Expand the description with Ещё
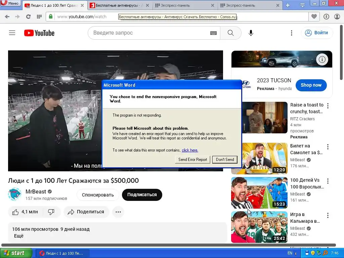Image resolution: width=344 pixels, height=258 pixels. [19, 236]
